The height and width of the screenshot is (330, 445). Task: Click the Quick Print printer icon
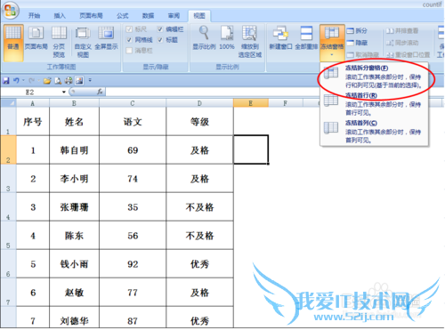[69, 80]
